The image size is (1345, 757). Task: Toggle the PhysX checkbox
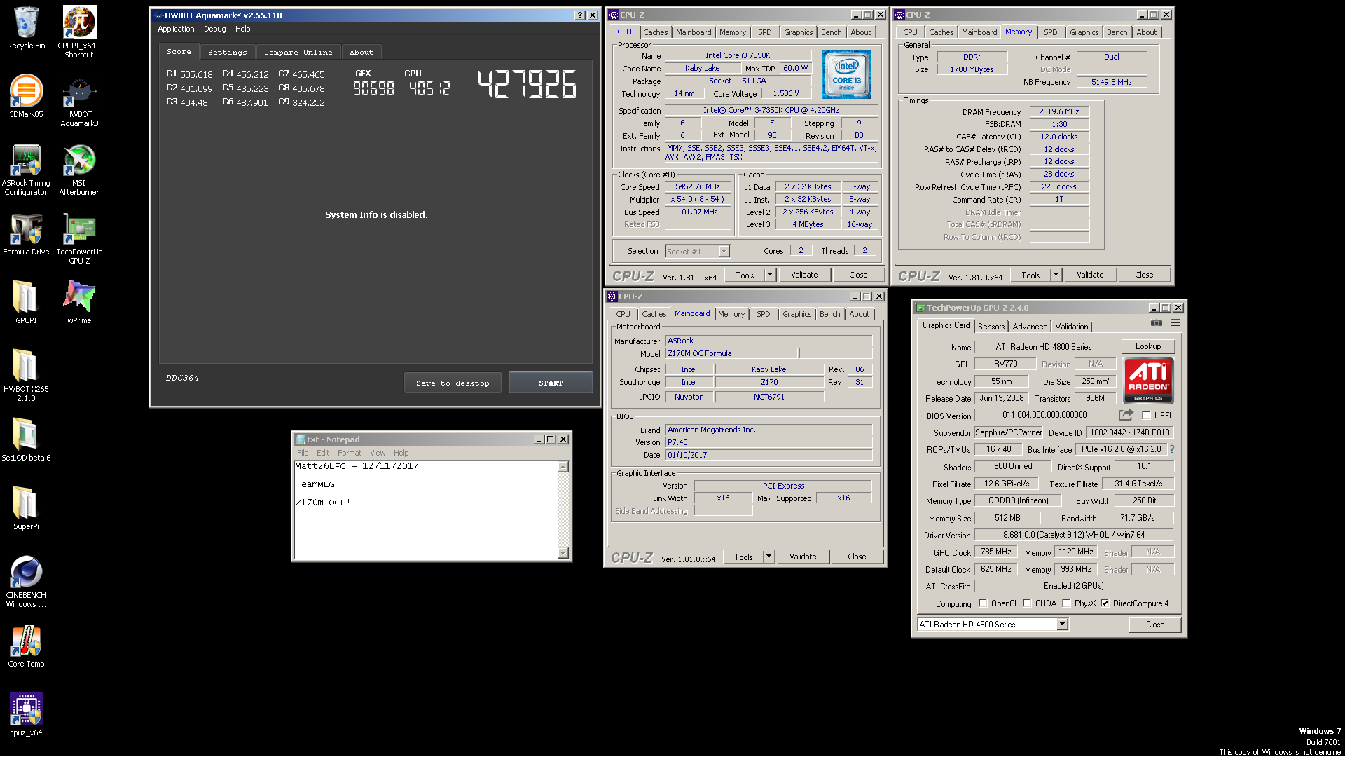click(x=1066, y=603)
